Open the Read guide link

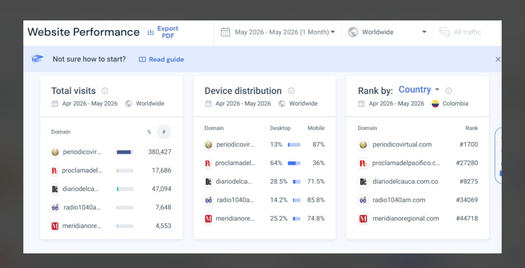[x=161, y=59]
